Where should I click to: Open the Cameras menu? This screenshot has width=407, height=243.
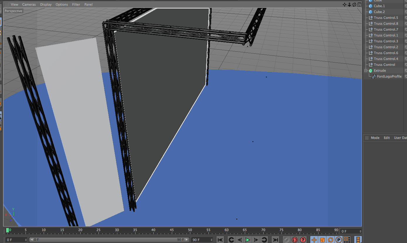coord(29,4)
